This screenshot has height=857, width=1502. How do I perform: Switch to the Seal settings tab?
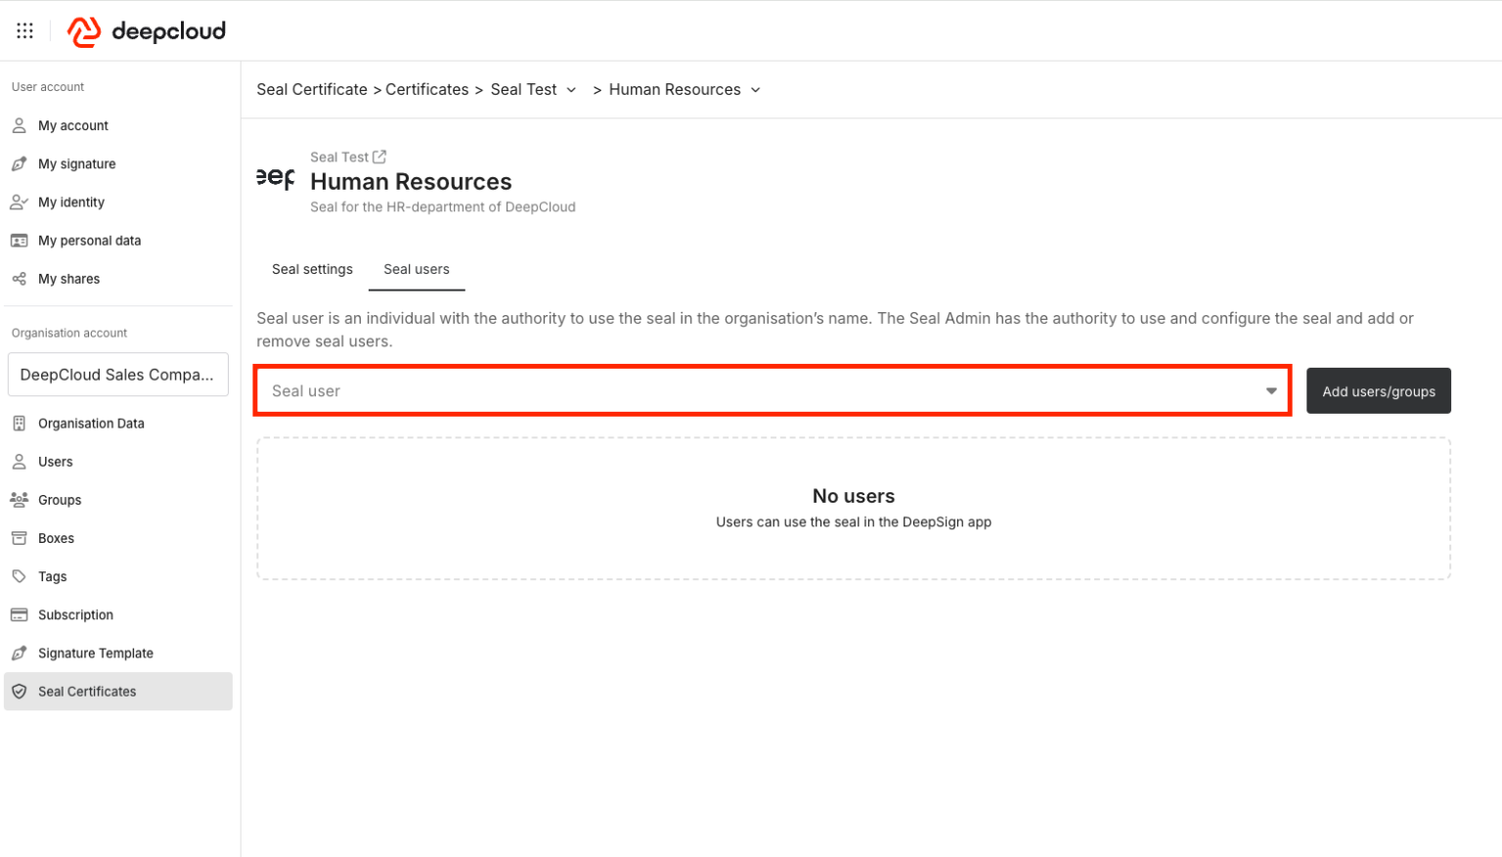(x=312, y=269)
